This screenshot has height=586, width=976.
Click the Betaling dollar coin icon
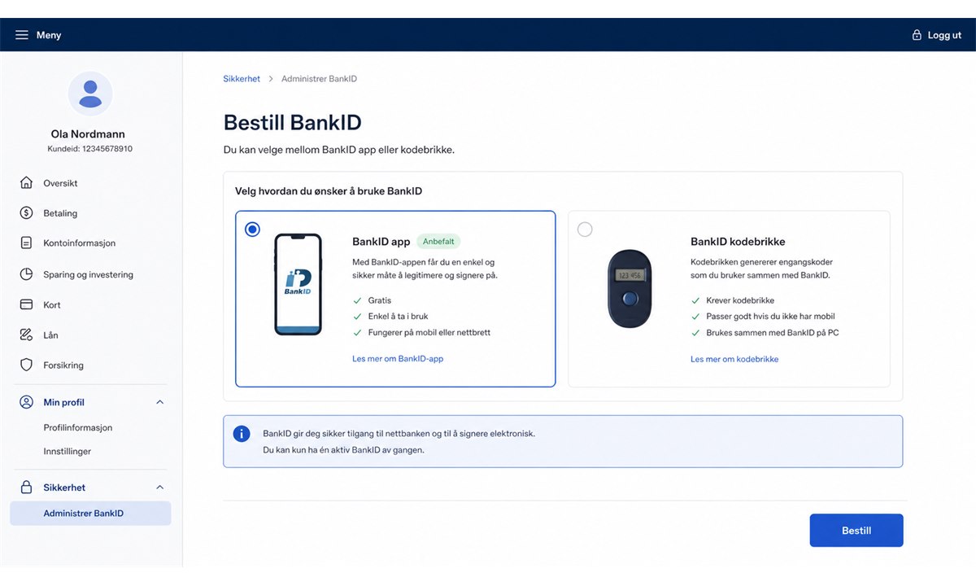pos(26,213)
